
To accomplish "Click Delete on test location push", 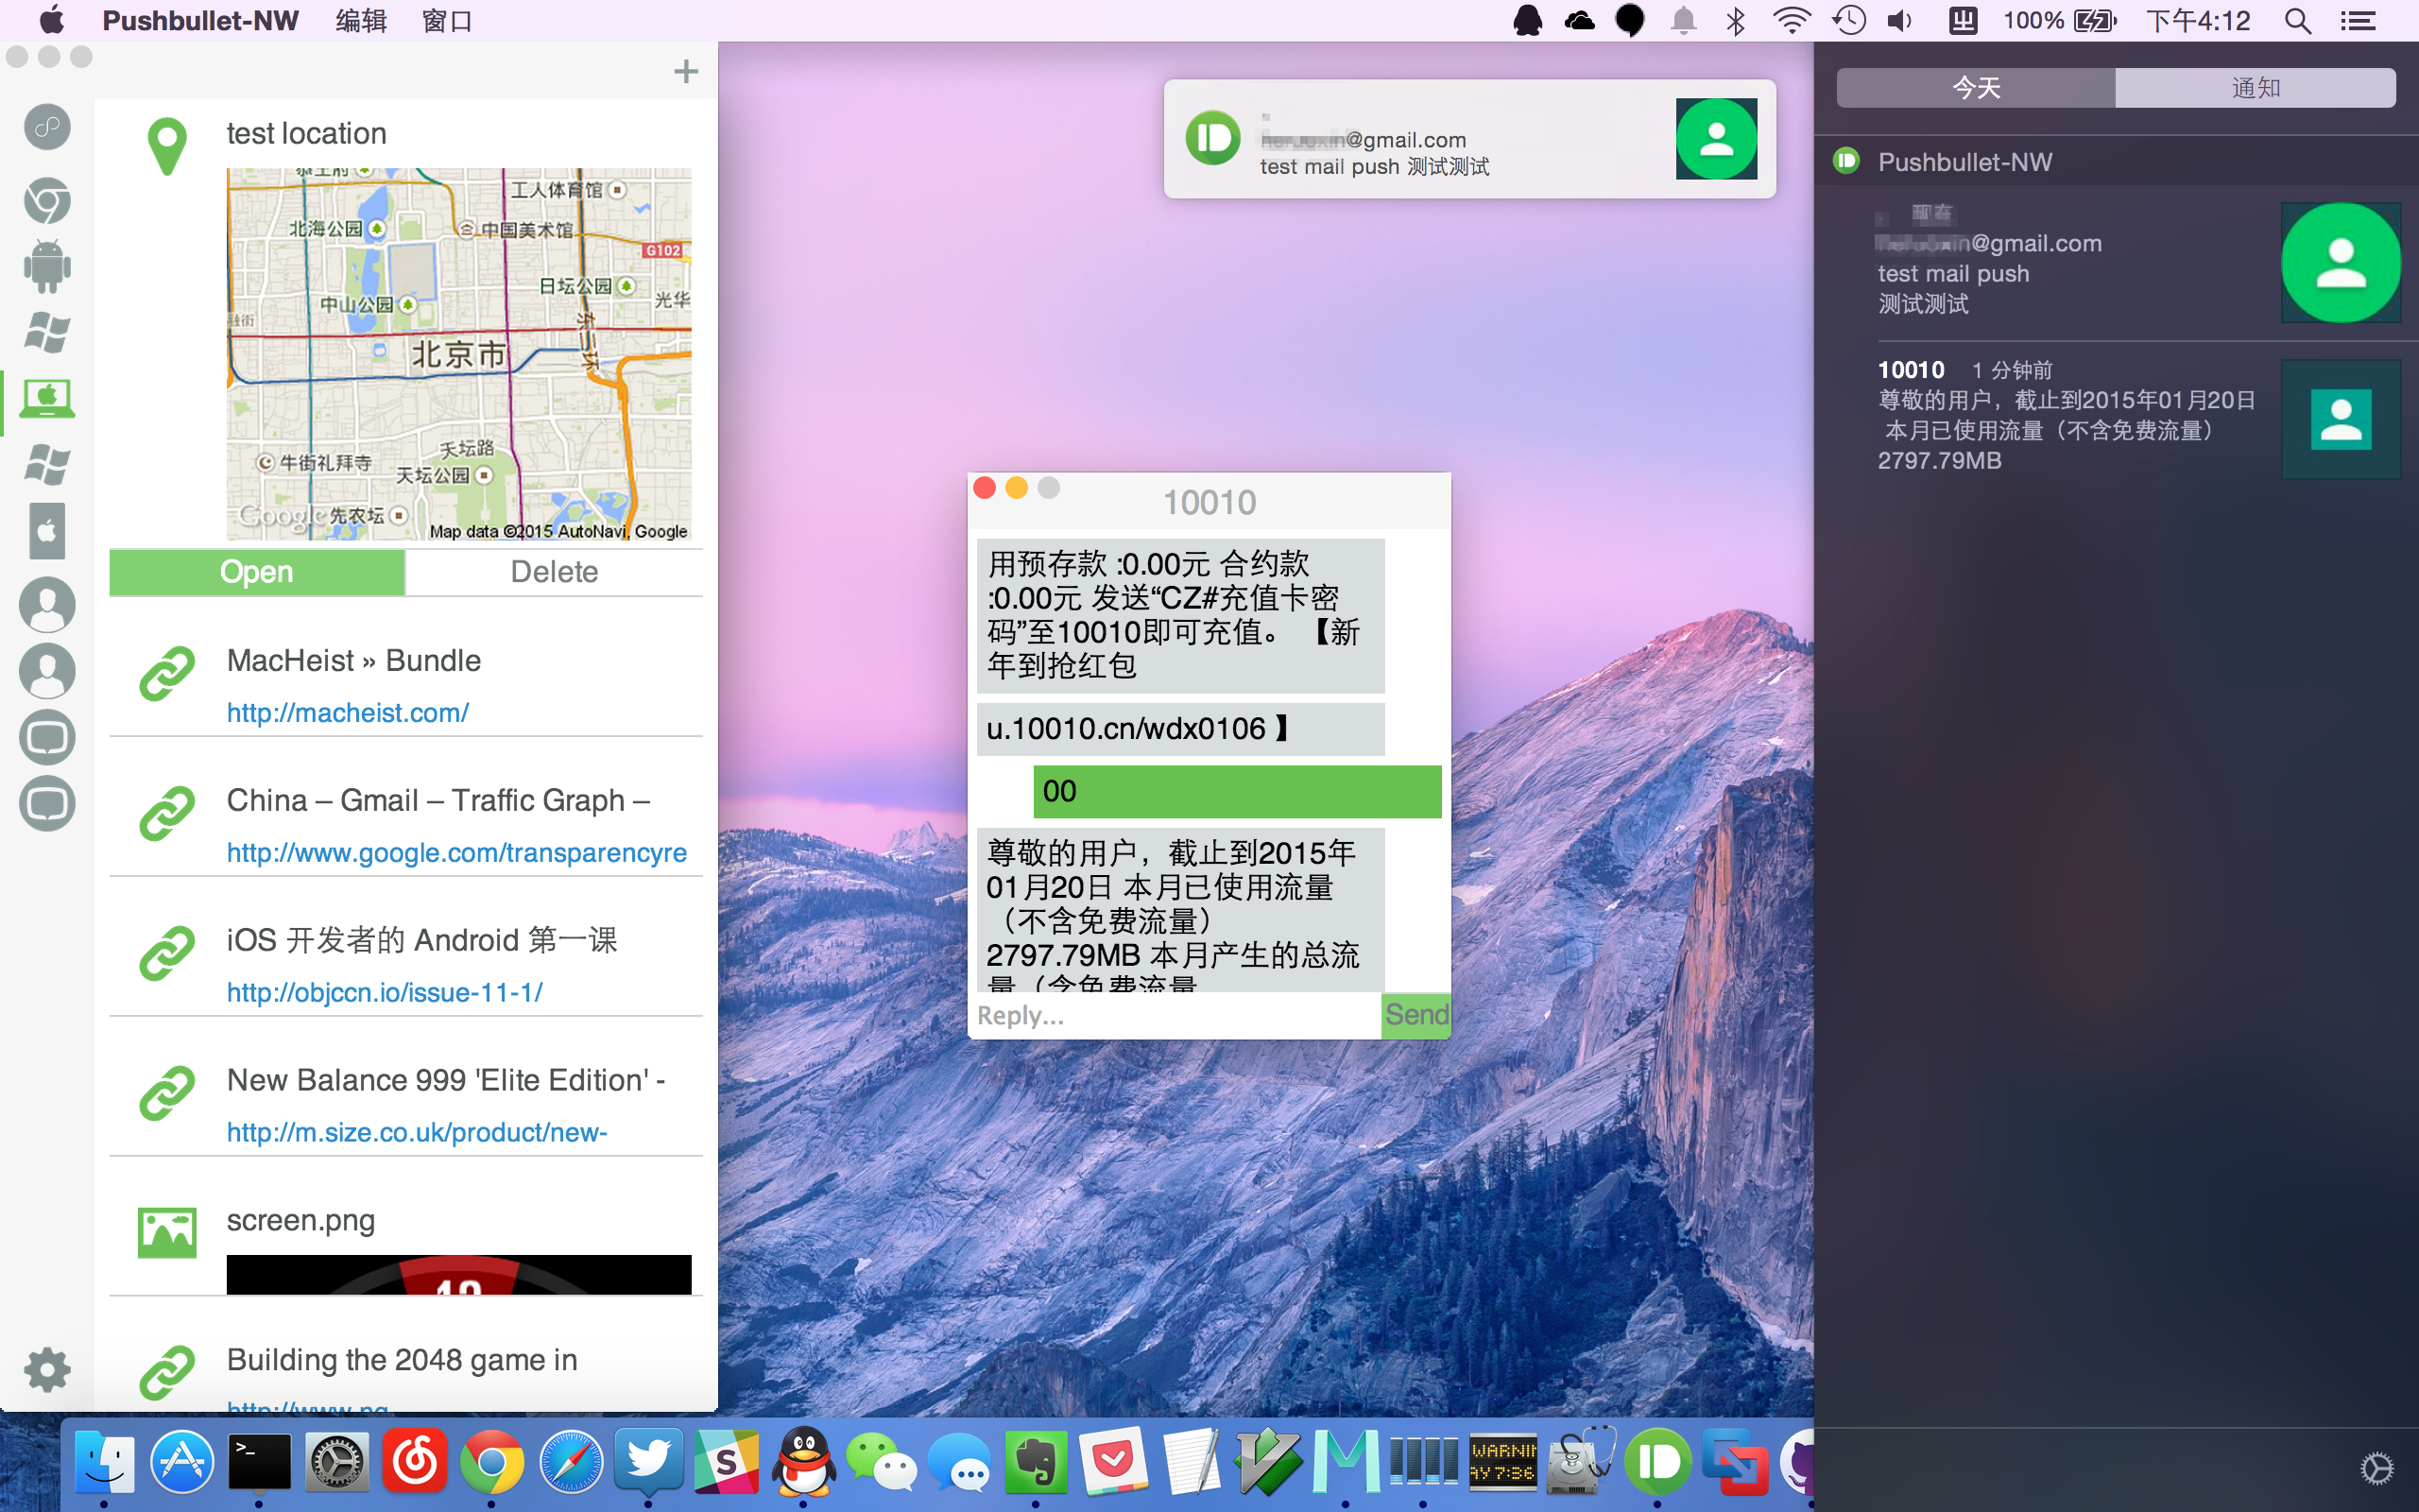I will click(554, 572).
